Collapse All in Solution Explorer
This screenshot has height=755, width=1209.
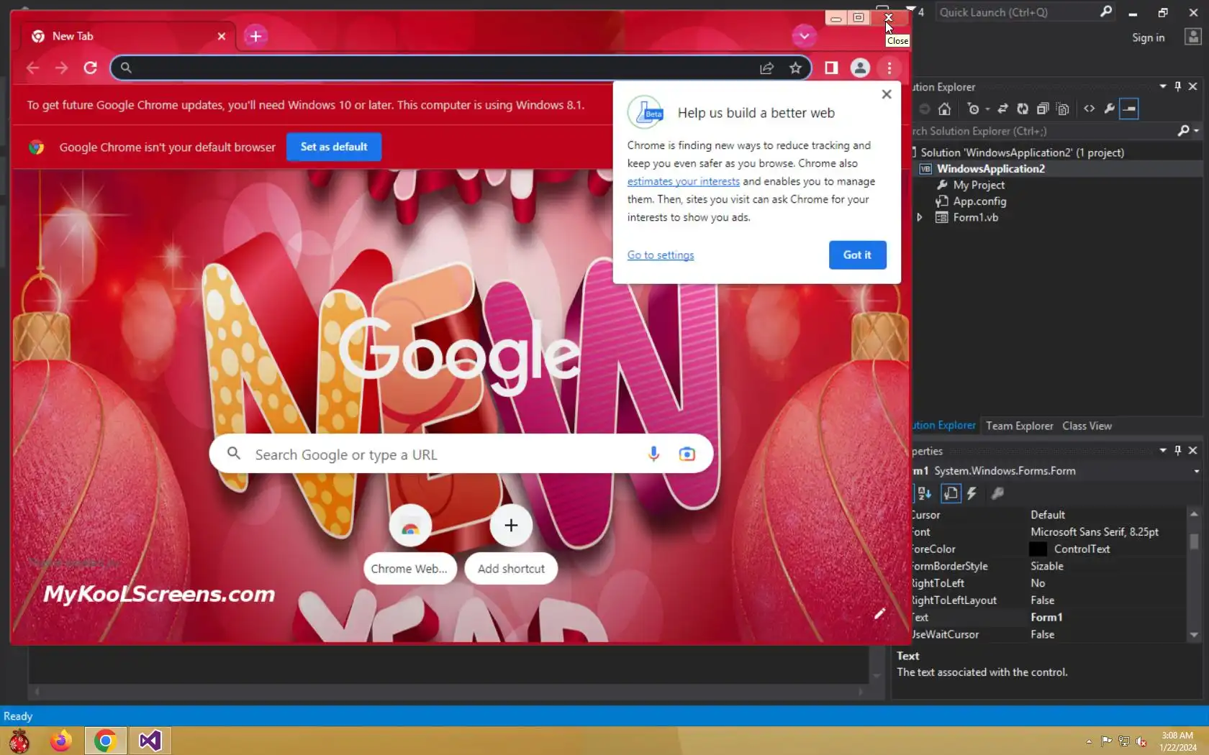click(x=1043, y=109)
